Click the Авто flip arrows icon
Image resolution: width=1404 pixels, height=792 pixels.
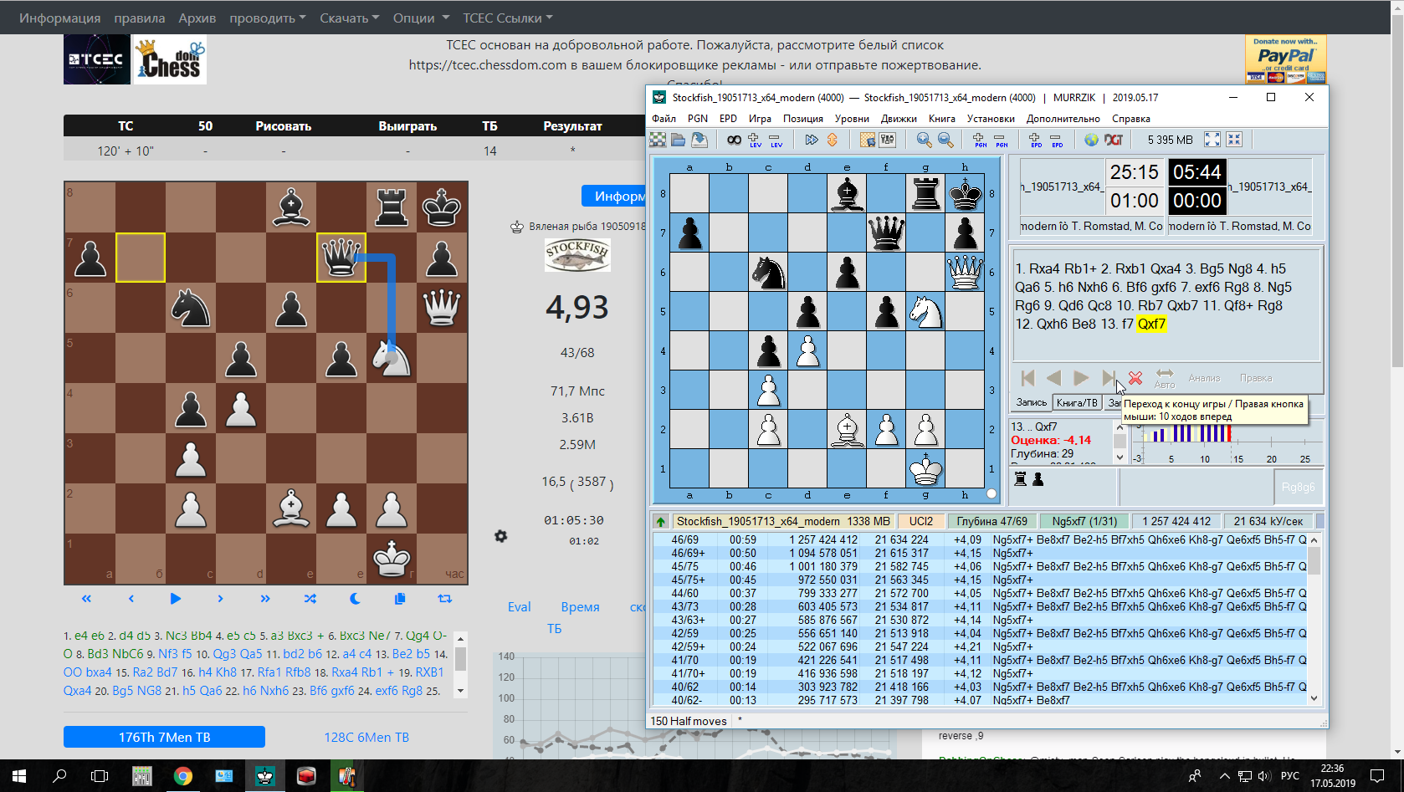(1165, 378)
